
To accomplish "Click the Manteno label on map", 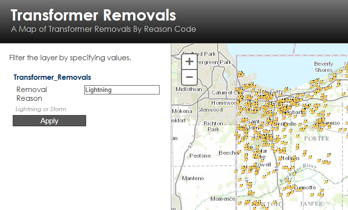I will tap(193, 178).
